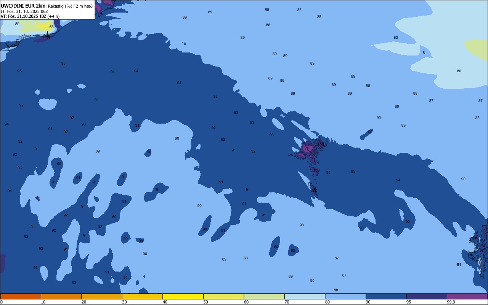488x305 pixels.
Task: Click the "83" humidity value on map
Action: pyautogui.click(x=396, y=38)
